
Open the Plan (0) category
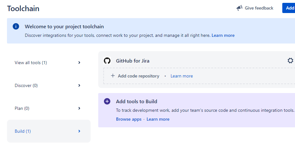[x=22, y=108]
